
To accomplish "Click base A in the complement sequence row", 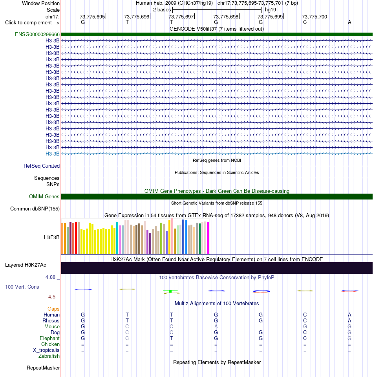I will tap(349, 22).
